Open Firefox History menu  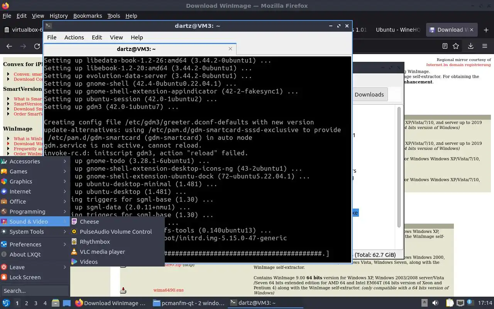click(59, 16)
